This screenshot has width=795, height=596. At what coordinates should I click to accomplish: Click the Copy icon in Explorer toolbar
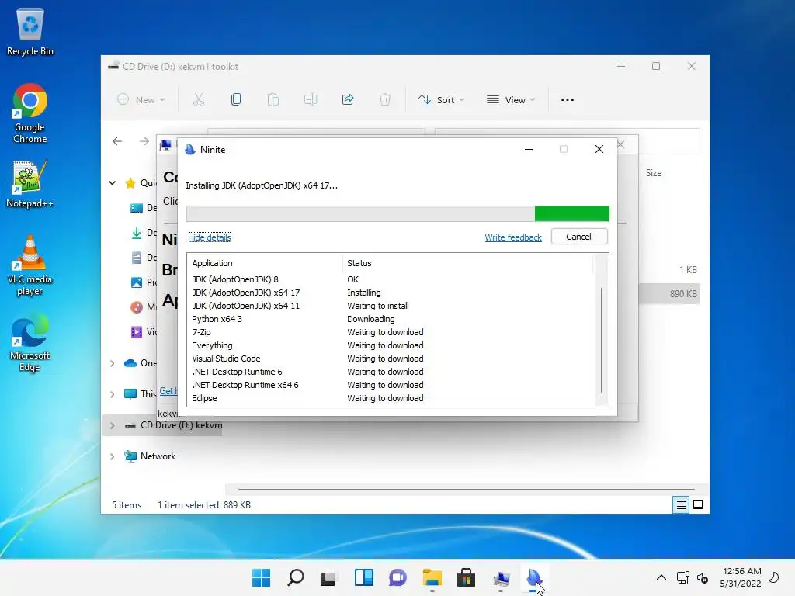tap(236, 100)
